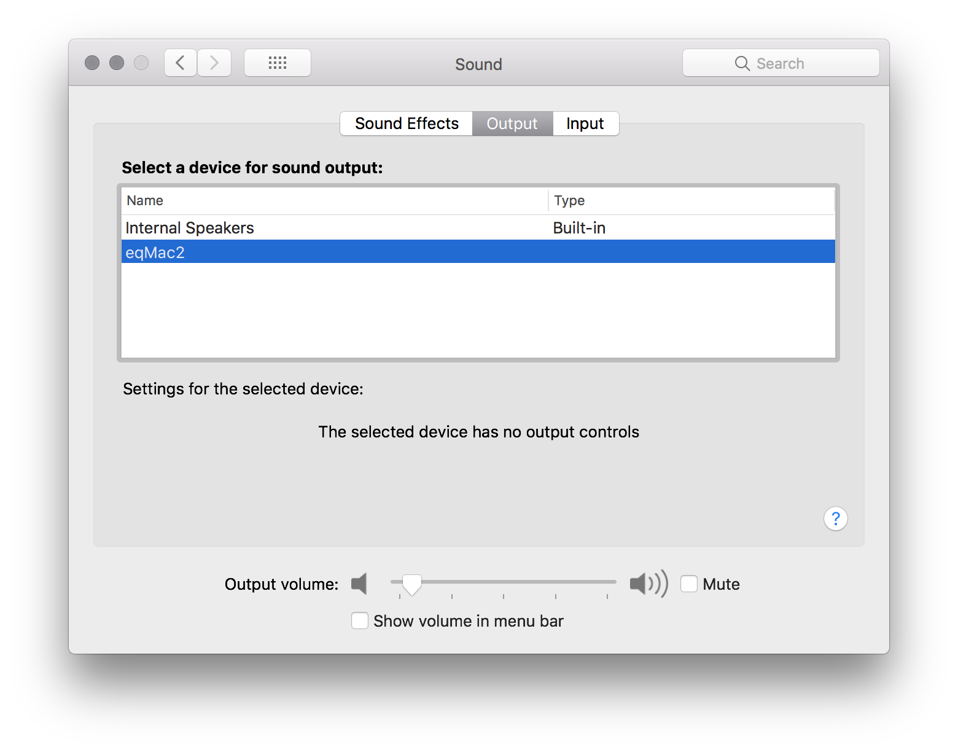Viewport: 958px width, 752px height.
Task: Click the magnifying glass search icon
Action: pyautogui.click(x=742, y=63)
